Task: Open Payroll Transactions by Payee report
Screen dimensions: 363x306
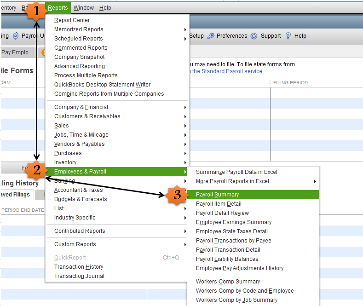Action: point(233,241)
